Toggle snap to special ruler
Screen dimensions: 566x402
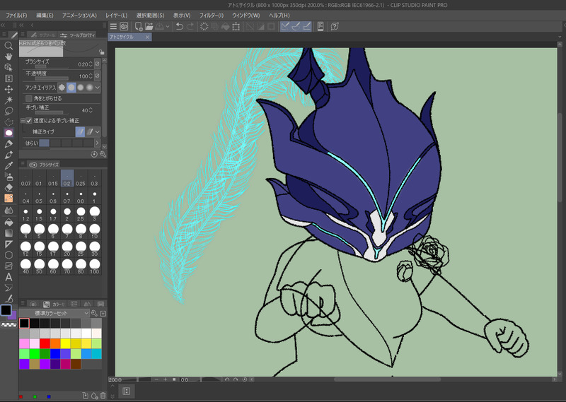(296, 26)
